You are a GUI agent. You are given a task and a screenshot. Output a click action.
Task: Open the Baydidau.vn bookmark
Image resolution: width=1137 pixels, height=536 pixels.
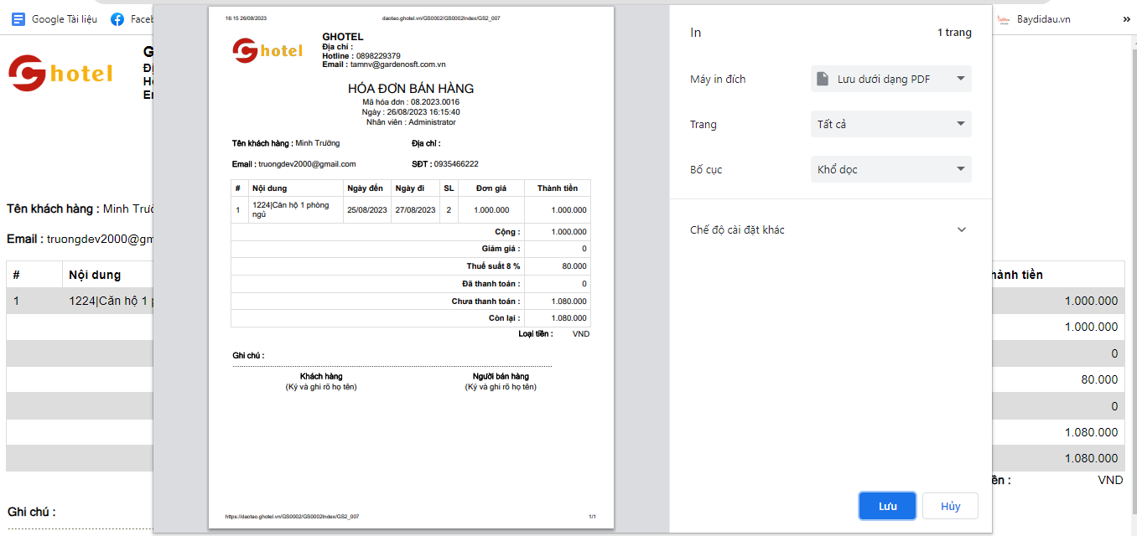[1034, 19]
